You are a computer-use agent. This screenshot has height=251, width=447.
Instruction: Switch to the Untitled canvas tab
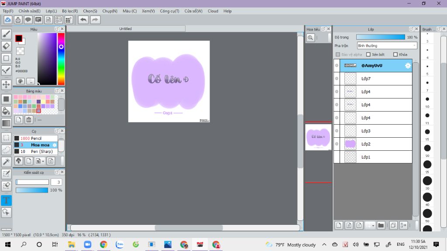126,29
